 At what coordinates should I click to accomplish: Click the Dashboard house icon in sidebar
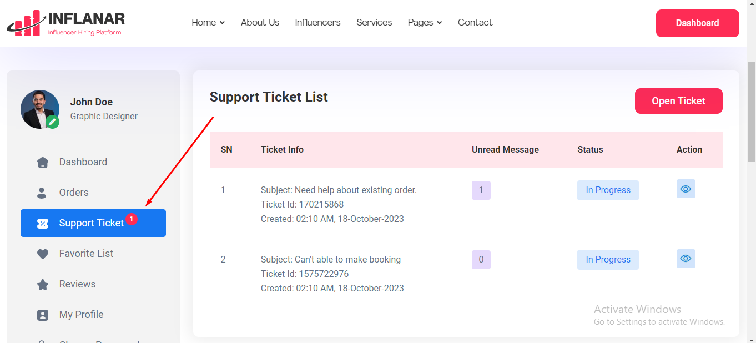pyautogui.click(x=43, y=162)
